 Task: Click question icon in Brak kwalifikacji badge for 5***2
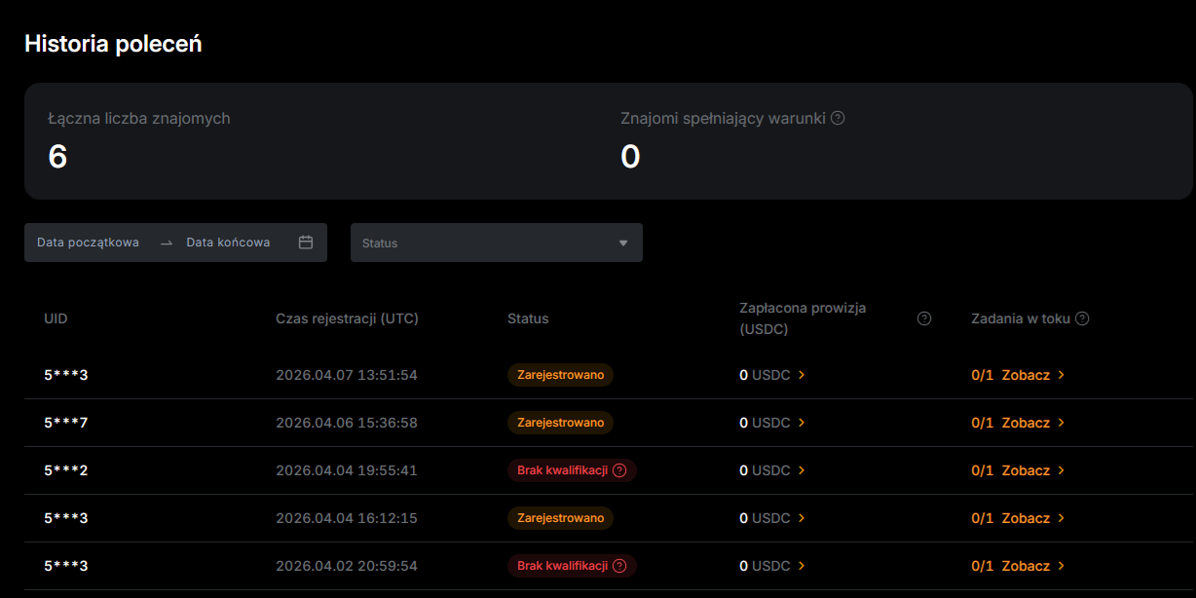619,470
